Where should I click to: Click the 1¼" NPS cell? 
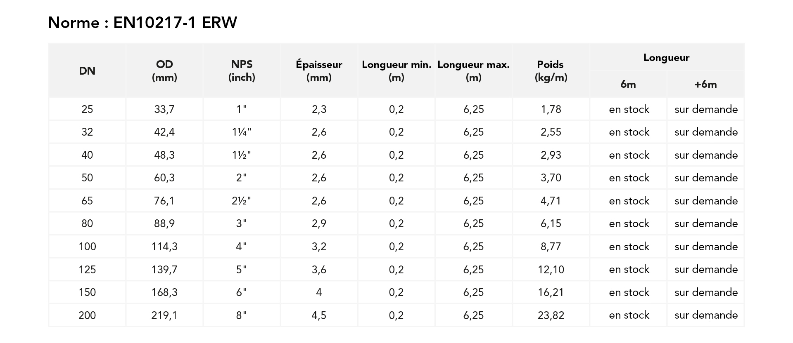242,132
